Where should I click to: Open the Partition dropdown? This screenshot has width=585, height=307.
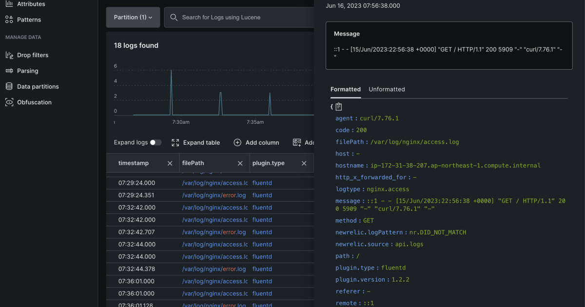point(133,17)
